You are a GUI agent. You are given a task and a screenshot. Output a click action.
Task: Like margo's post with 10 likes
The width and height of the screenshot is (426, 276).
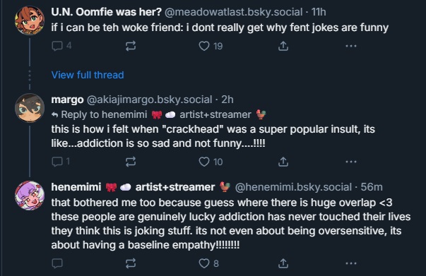211,162
